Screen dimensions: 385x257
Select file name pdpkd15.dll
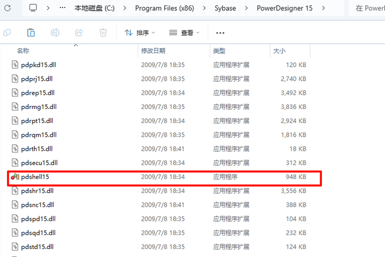pyautogui.click(x=38, y=65)
